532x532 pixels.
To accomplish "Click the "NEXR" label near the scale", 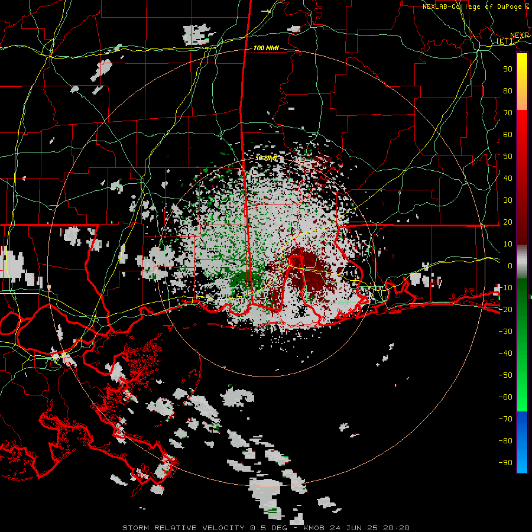I will tap(520, 35).
